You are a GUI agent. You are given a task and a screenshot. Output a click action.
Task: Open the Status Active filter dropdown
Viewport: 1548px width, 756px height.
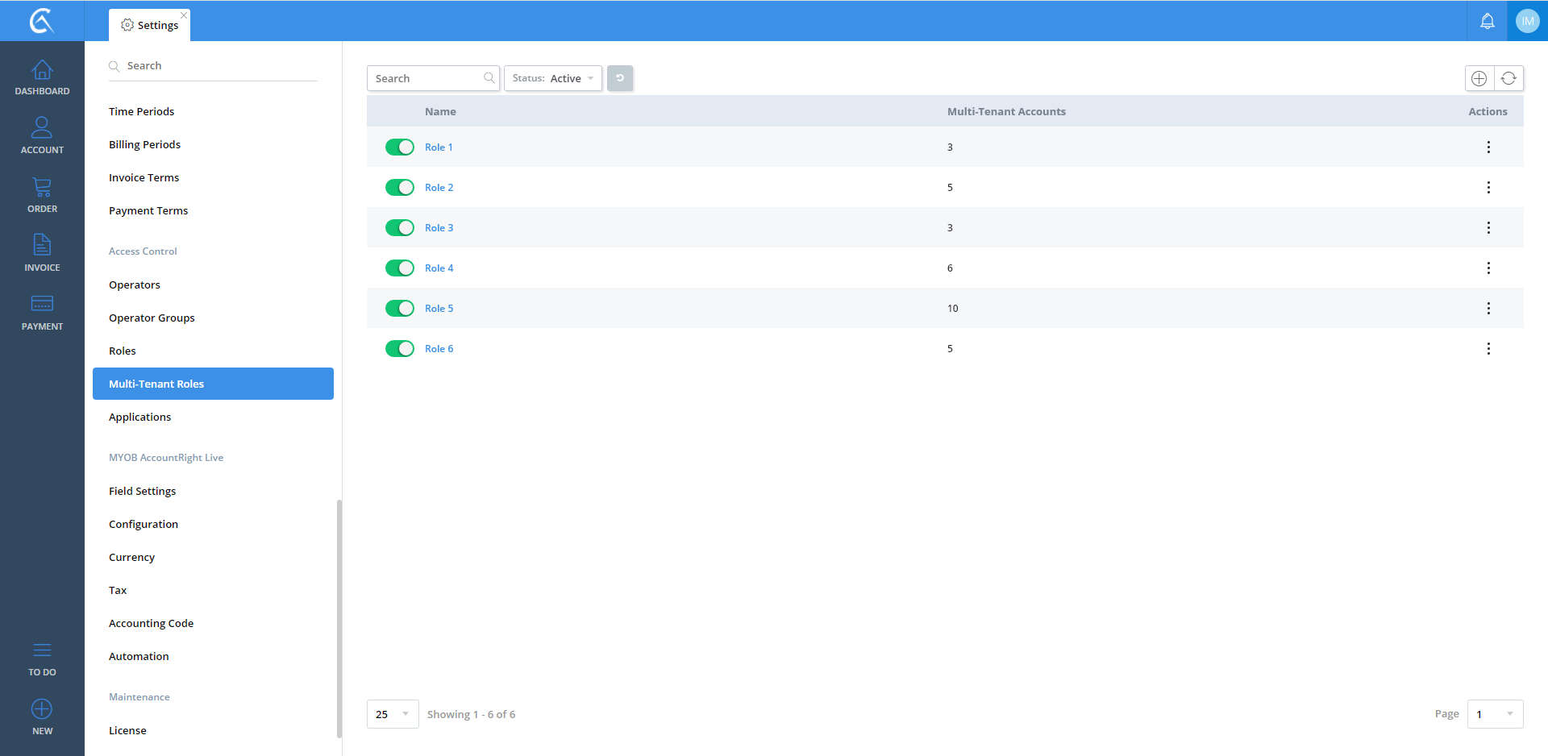click(553, 78)
